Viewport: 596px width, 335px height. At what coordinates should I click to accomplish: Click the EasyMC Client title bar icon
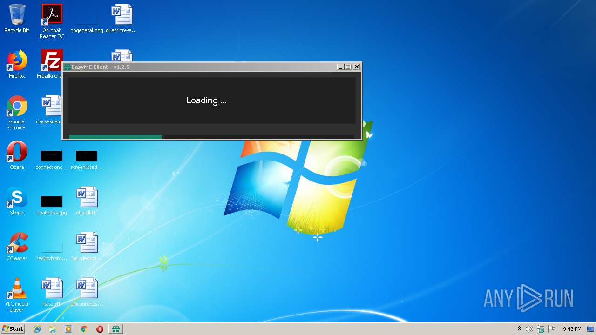click(68, 67)
